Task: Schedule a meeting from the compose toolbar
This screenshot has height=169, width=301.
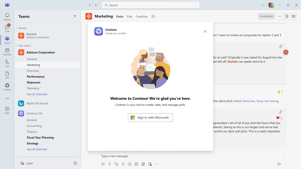Action: click(x=150, y=164)
